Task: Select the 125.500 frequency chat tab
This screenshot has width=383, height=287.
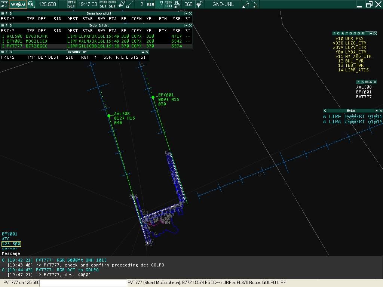Action: 11,244
